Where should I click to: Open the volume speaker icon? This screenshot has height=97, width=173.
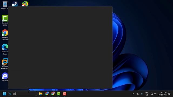tap(155, 94)
